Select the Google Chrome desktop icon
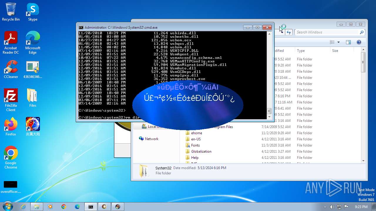The image size is (376, 211). (x=11, y=158)
